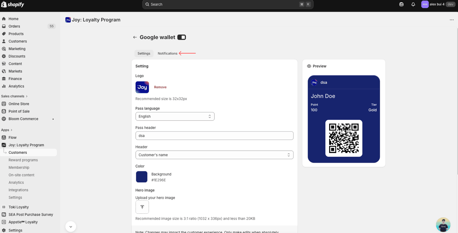Click the #1E296E hex value text
The image size is (458, 233).
point(159,180)
